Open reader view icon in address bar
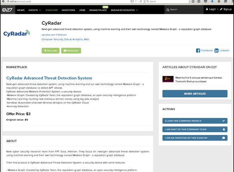234x172 pixels. pos(132,1)
